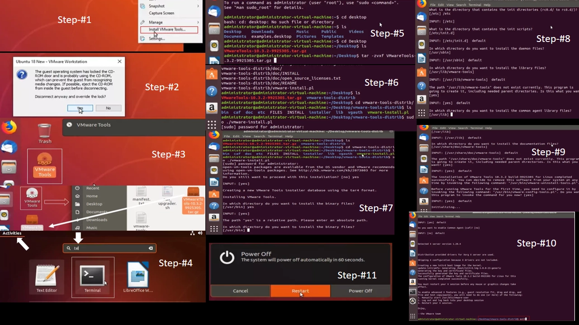The height and width of the screenshot is (325, 579).
Task: Click the open_source_licenses.txt output line
Action: tap(281, 79)
